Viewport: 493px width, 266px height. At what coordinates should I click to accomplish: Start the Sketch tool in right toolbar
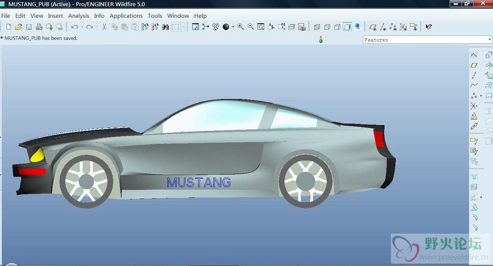coord(474,55)
